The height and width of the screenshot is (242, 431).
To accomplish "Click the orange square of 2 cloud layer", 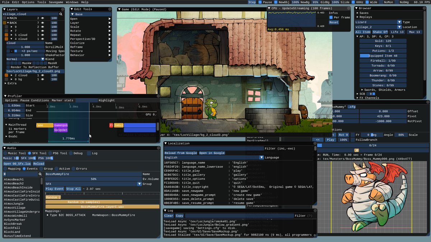I will point(6,75).
